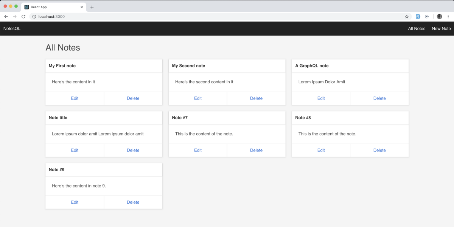Go to NotesQL home brand link
Screen dimensions: 454x227
click(12, 29)
